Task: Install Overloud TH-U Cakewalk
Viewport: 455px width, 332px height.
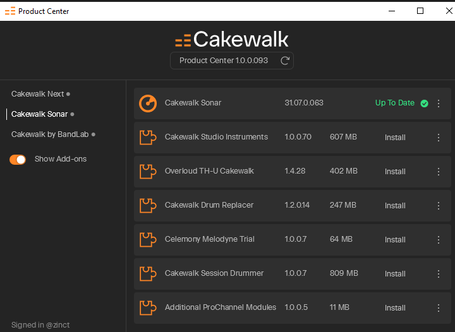Action: coord(395,172)
